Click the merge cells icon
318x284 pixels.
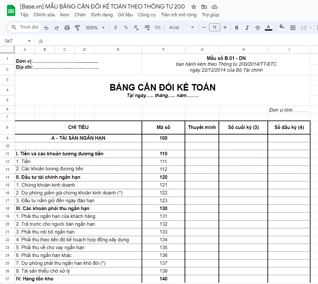coord(303,28)
